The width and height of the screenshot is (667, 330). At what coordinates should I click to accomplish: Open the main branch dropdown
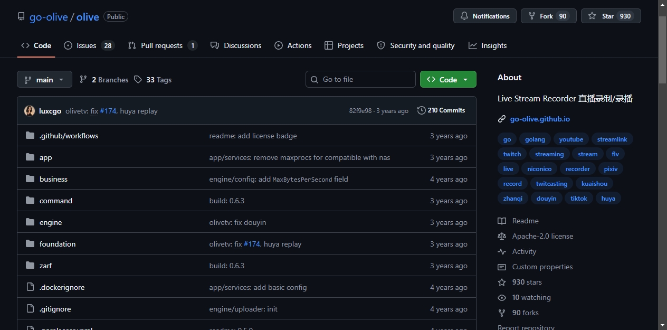click(x=44, y=80)
